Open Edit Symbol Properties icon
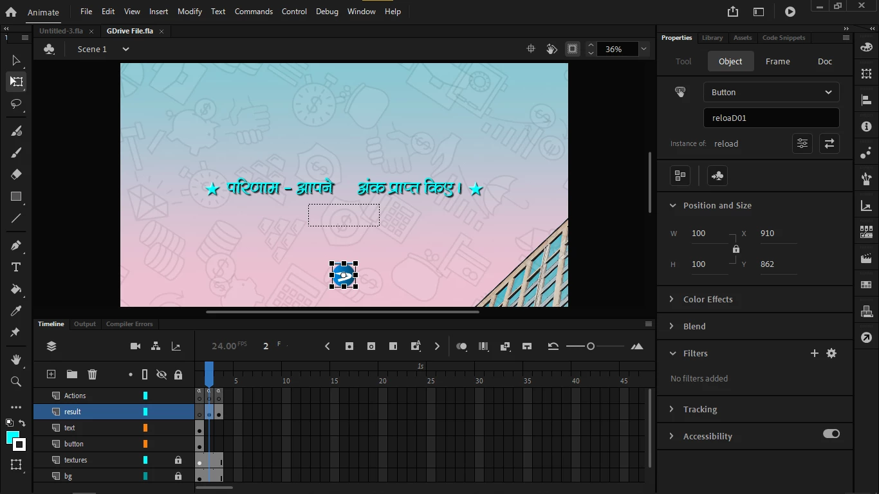The width and height of the screenshot is (879, 494). pyautogui.click(x=802, y=143)
